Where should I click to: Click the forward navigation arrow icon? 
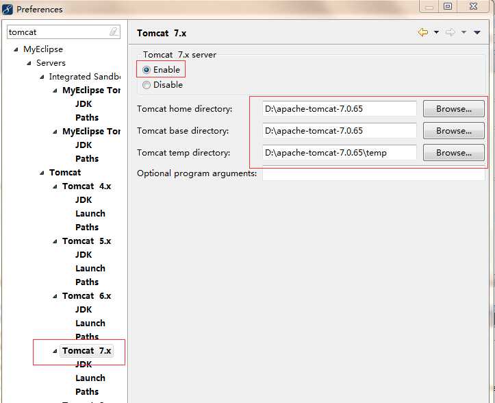450,32
